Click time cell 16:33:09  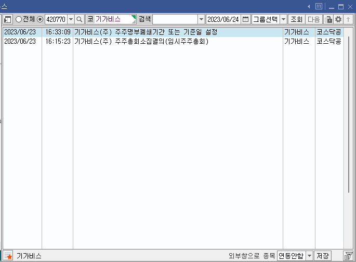pyautogui.click(x=58, y=32)
